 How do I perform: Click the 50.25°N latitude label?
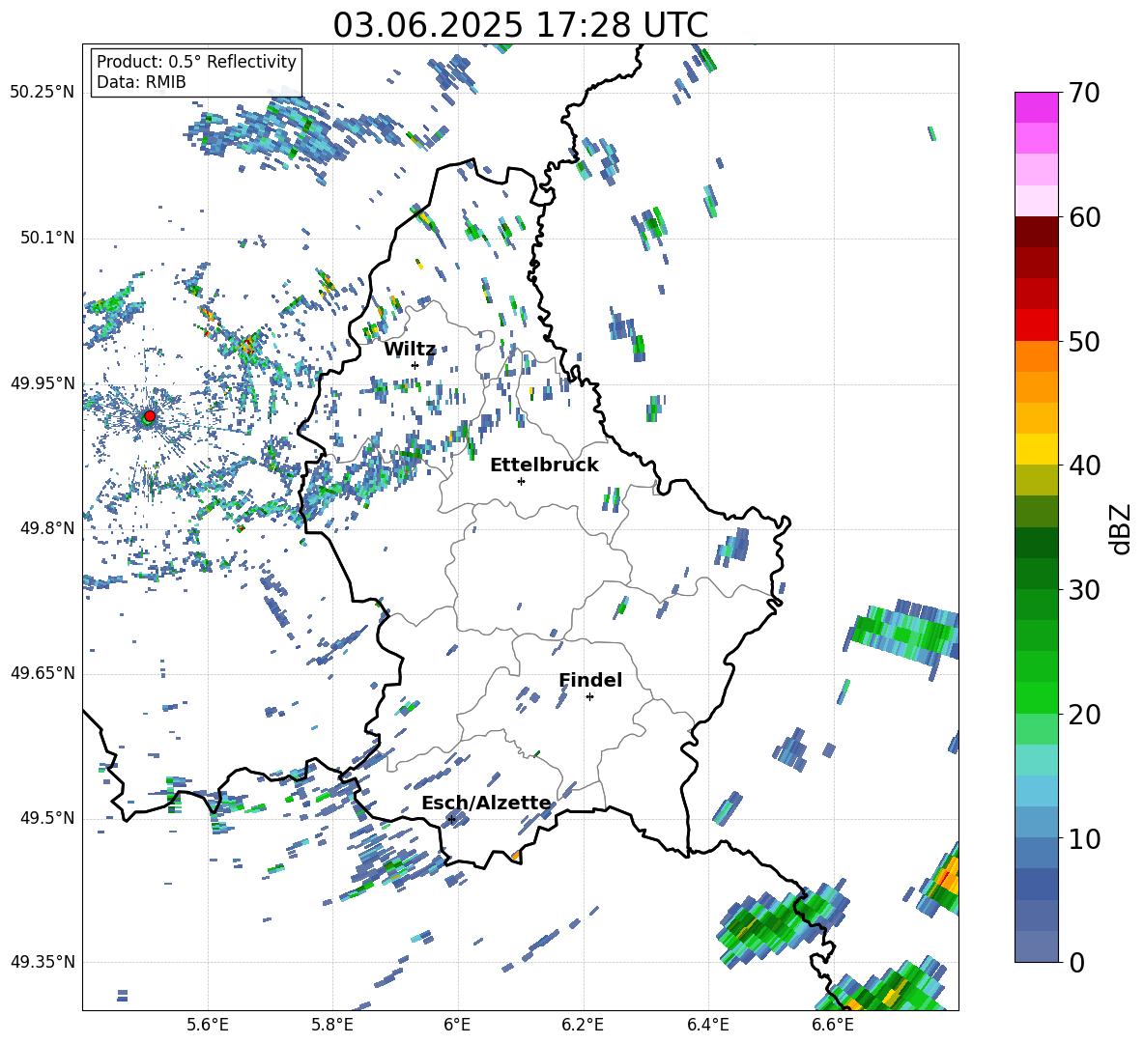coord(43,93)
